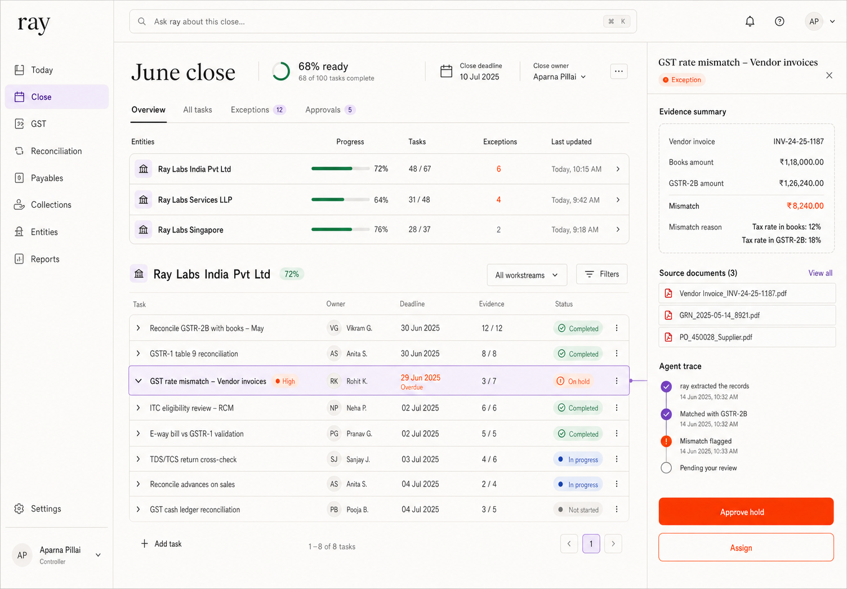Viewport: 847px width, 589px height.
Task: Go to Reconciliation in sidebar
Action: [x=56, y=151]
